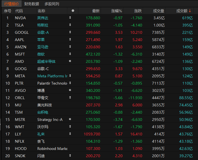Toggle 成交额 descending sort arrow
Image resolution: width=198 pixels, height=160 pixels.
(x=190, y=11)
